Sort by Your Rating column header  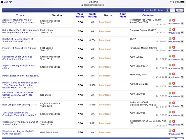click(x=80, y=15)
